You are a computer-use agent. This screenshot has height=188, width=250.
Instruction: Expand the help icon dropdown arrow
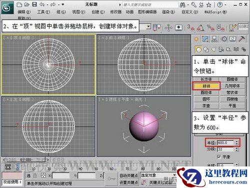225,5
